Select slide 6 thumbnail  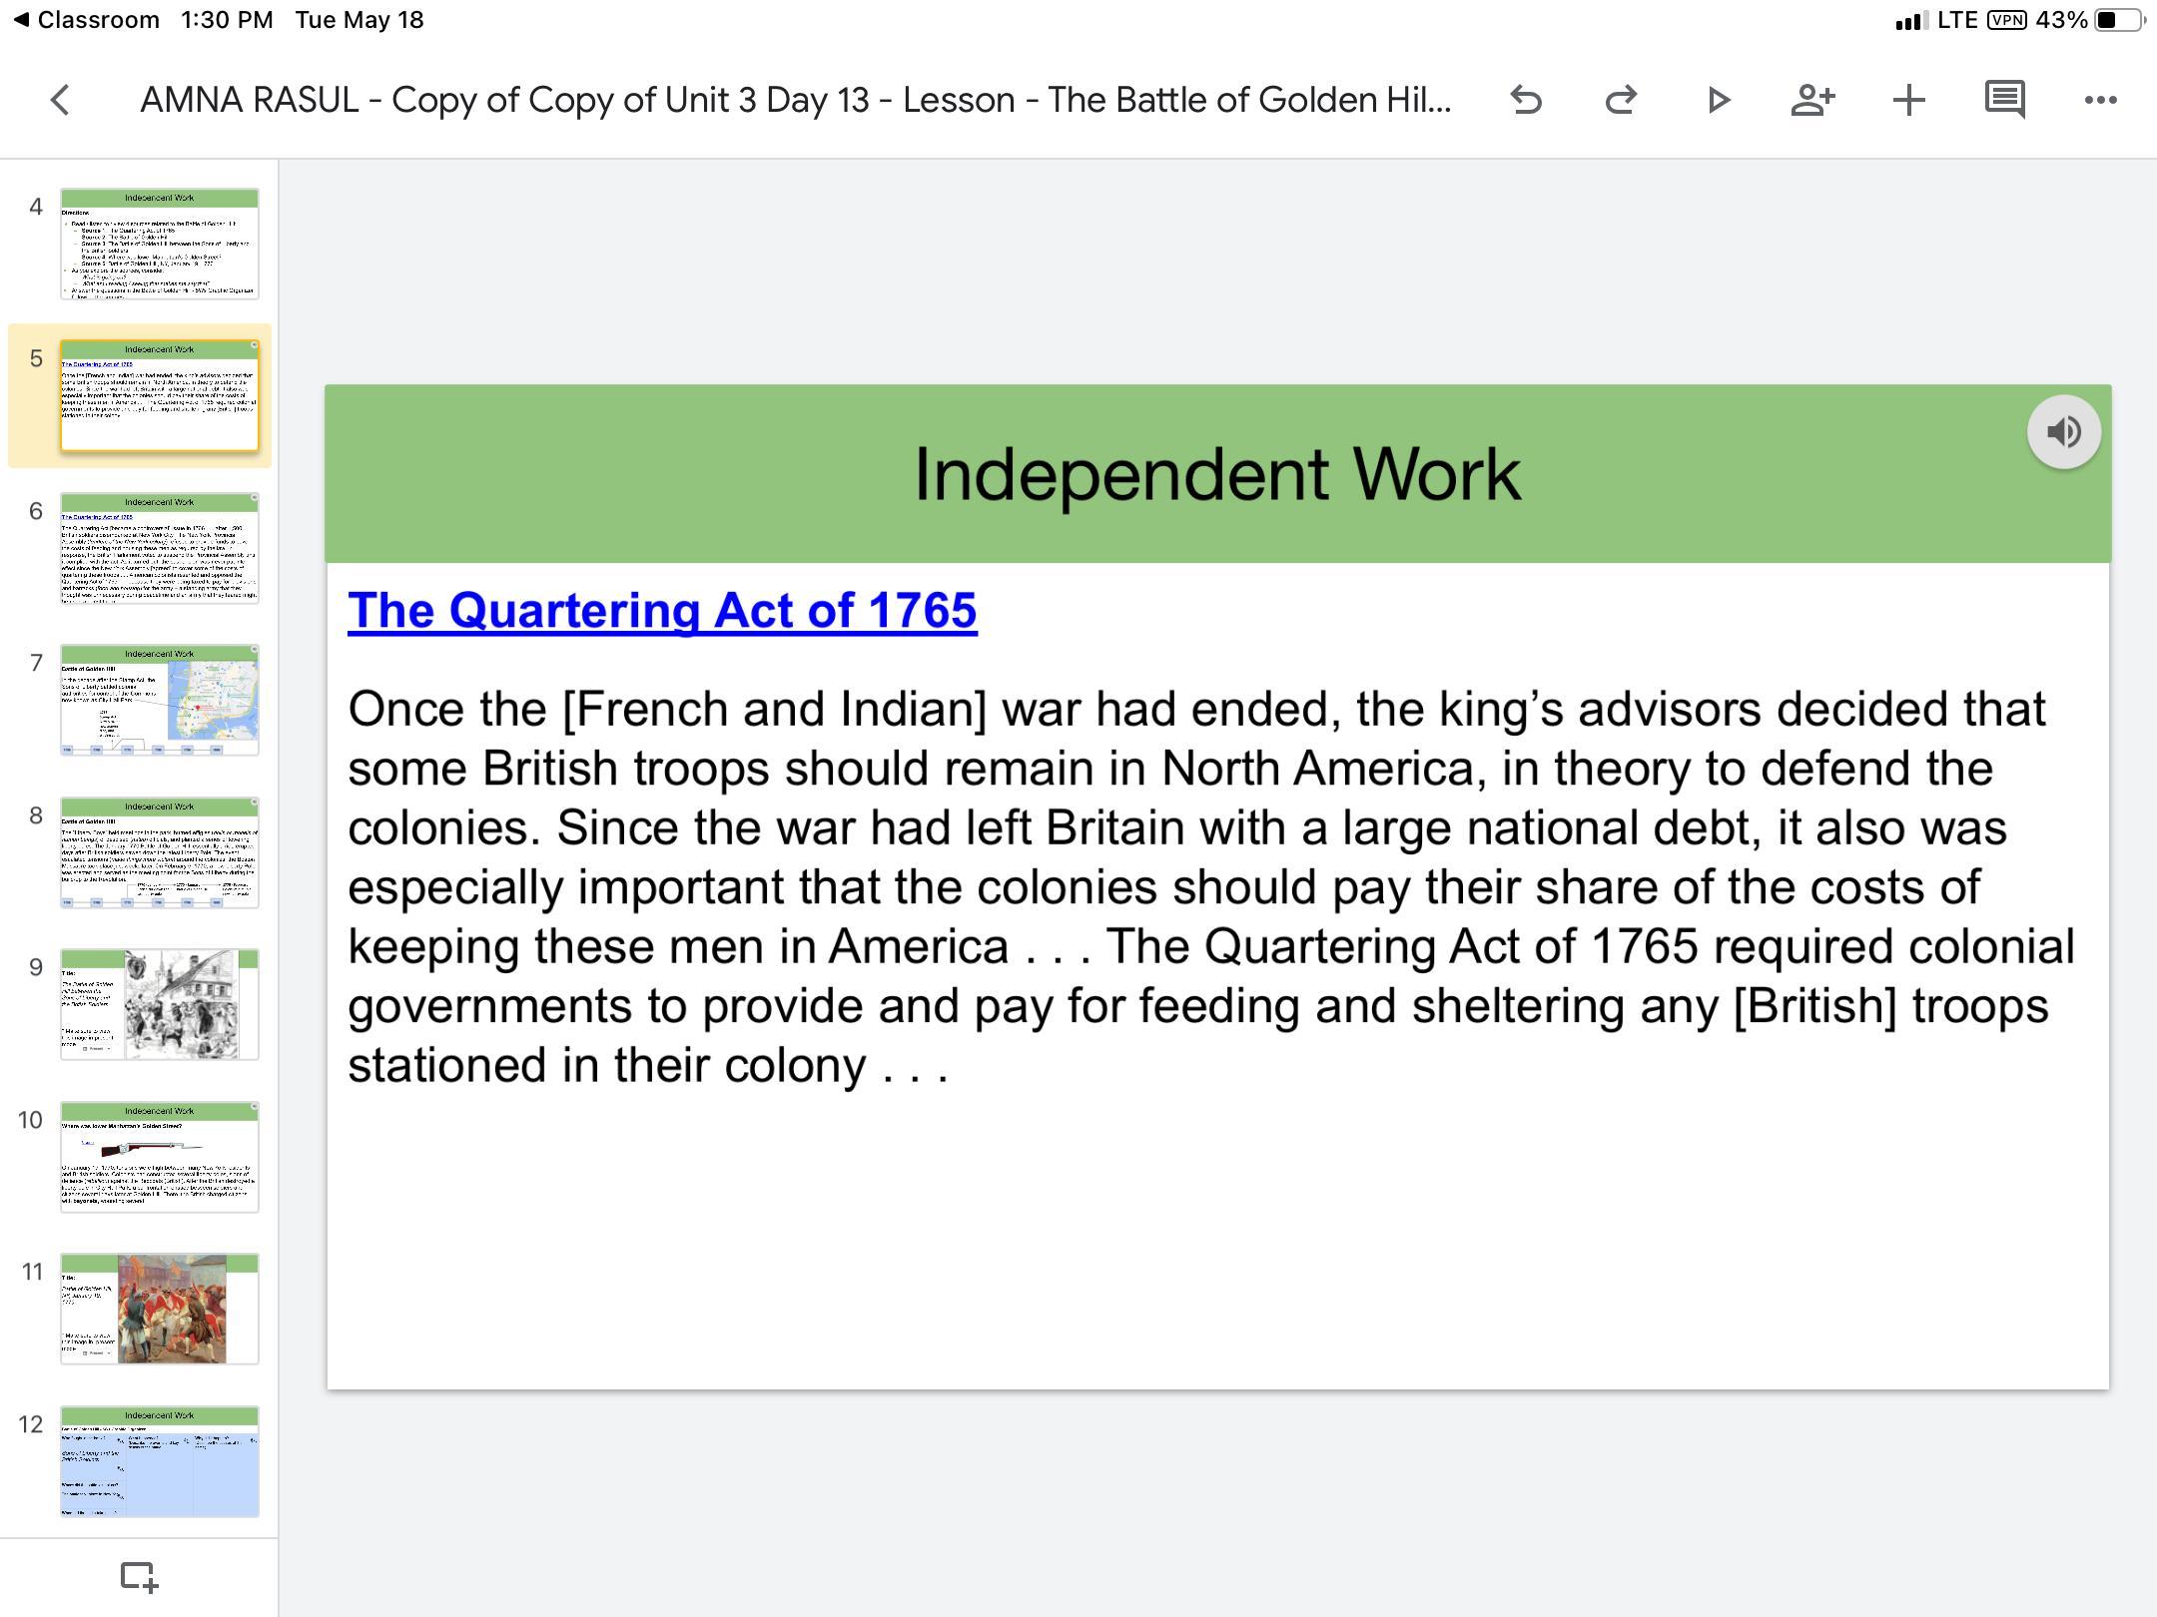tap(160, 548)
